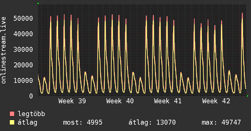Click the 0 y-axis label
The image size is (251, 131).
(x=31, y=96)
